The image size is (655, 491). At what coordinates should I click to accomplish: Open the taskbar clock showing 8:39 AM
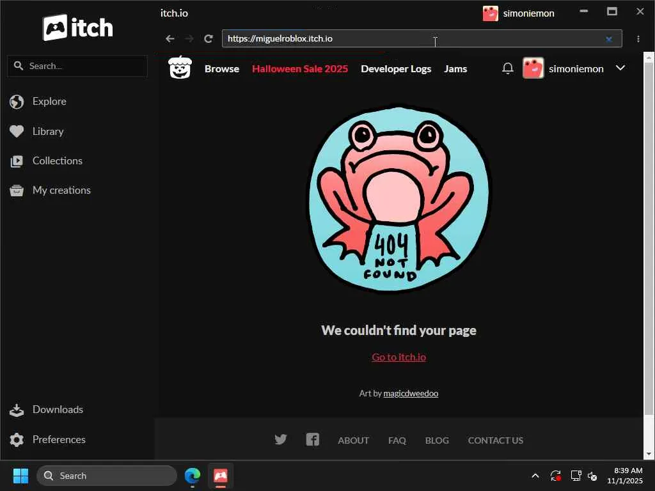(x=625, y=476)
